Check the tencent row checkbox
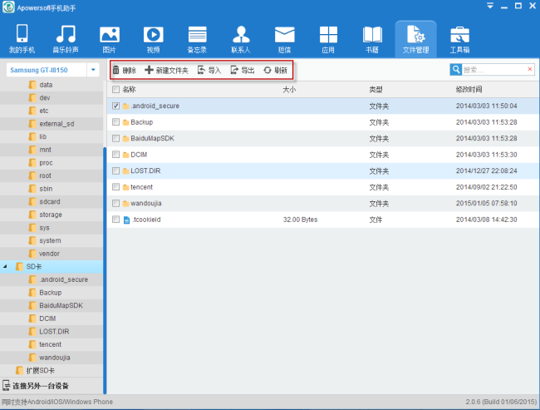This screenshot has height=410, width=540. pyautogui.click(x=115, y=187)
